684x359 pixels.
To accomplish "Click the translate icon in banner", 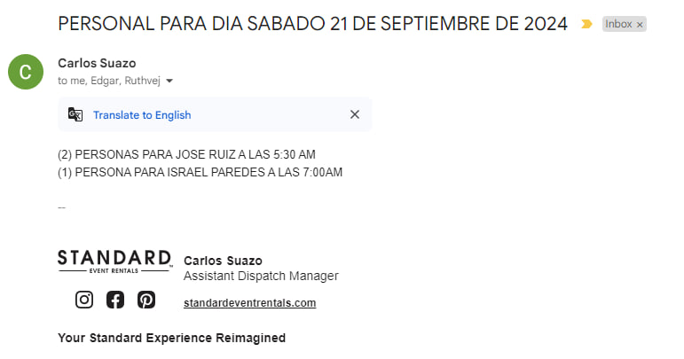I will [x=75, y=114].
